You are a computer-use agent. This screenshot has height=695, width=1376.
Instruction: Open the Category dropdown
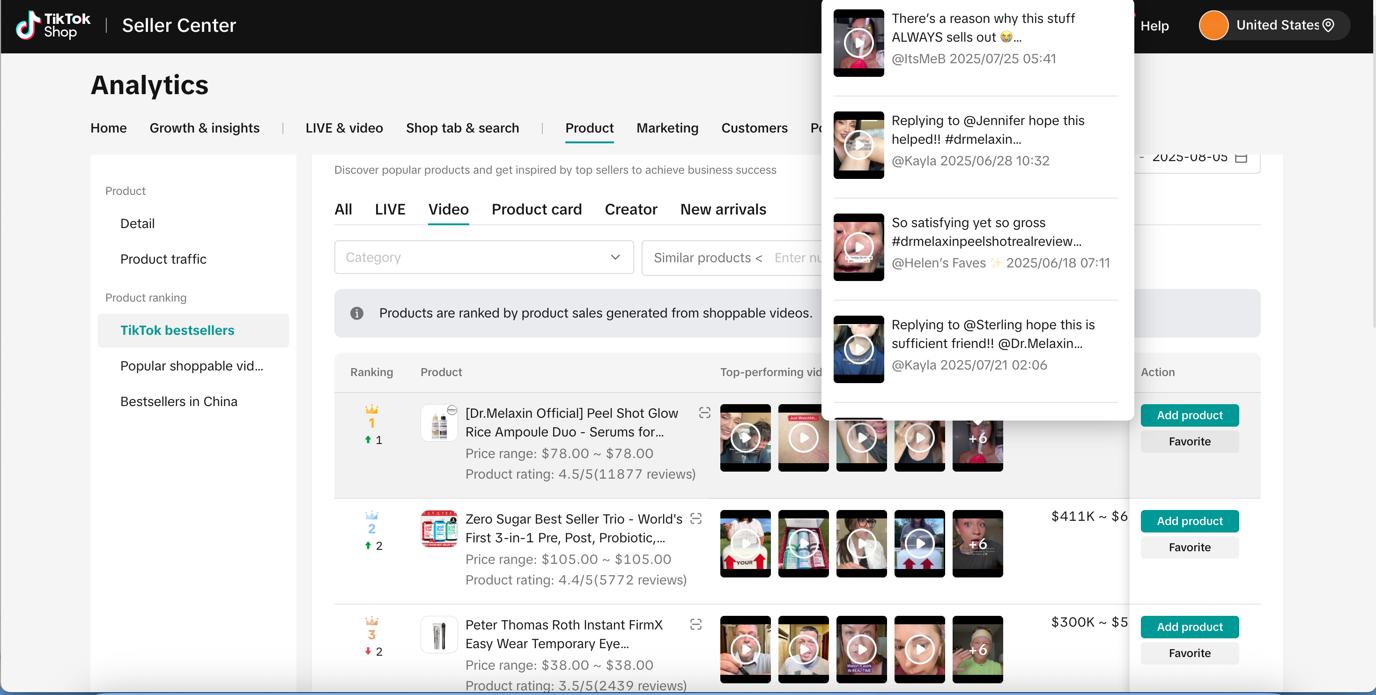483,258
